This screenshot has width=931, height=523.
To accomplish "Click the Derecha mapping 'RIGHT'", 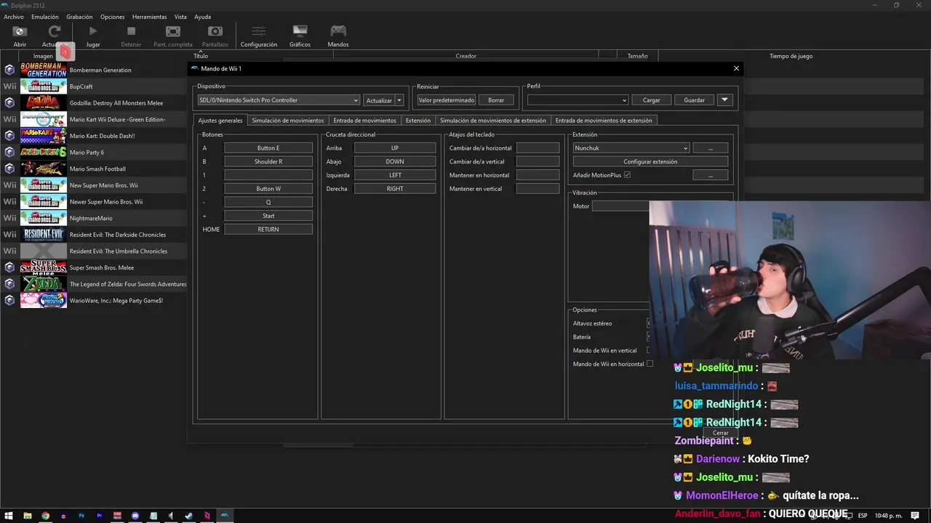I will pos(395,189).
